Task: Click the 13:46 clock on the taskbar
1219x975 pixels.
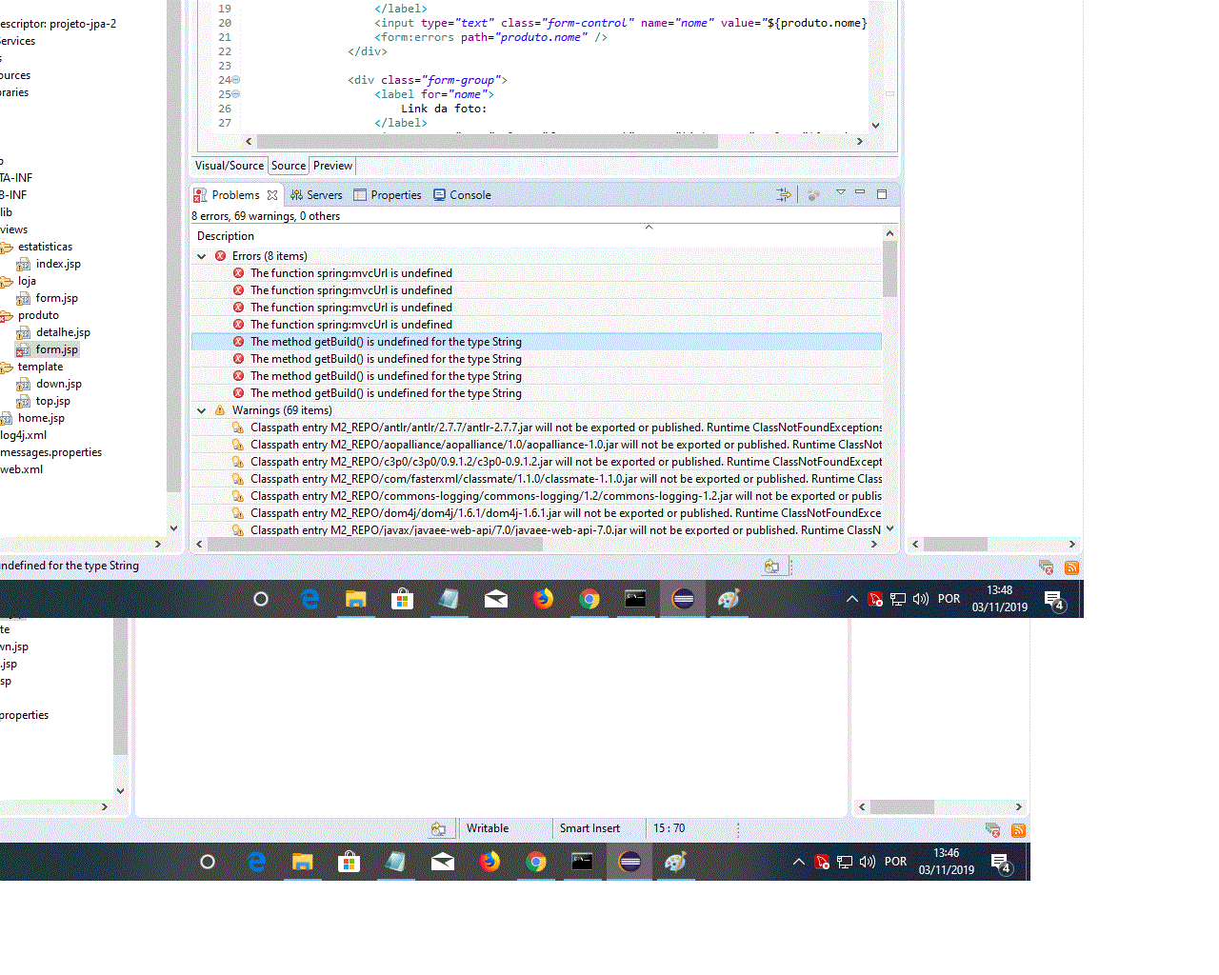Action: click(x=947, y=862)
